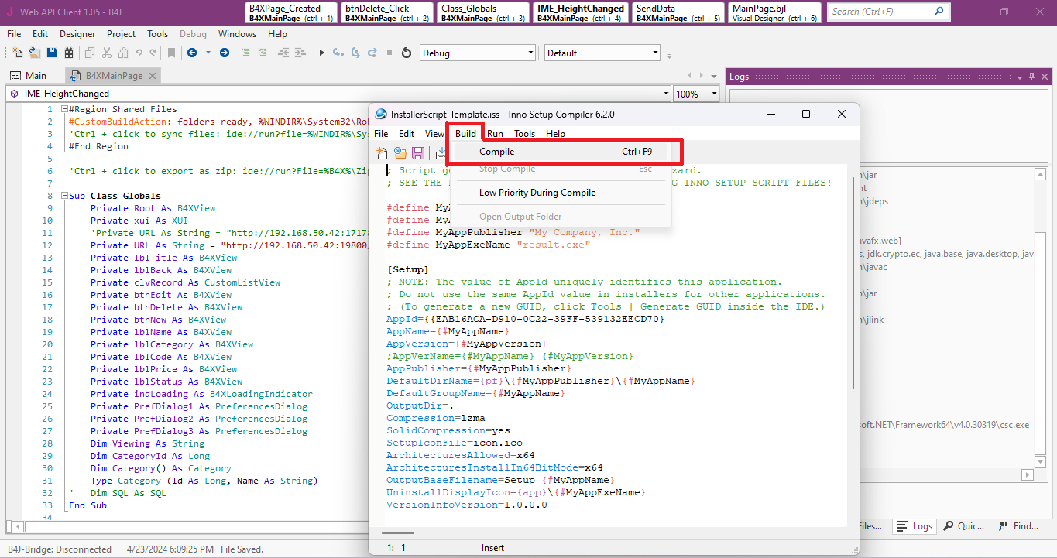The height and width of the screenshot is (558, 1057).
Task: Open the Inno Setup Run menu
Action: coord(495,134)
